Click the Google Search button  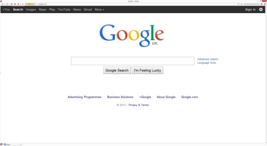pos(117,70)
